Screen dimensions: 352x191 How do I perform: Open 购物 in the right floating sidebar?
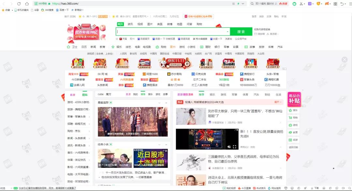pyautogui.click(x=293, y=118)
